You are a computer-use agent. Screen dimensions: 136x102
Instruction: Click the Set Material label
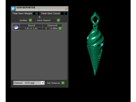(53, 83)
